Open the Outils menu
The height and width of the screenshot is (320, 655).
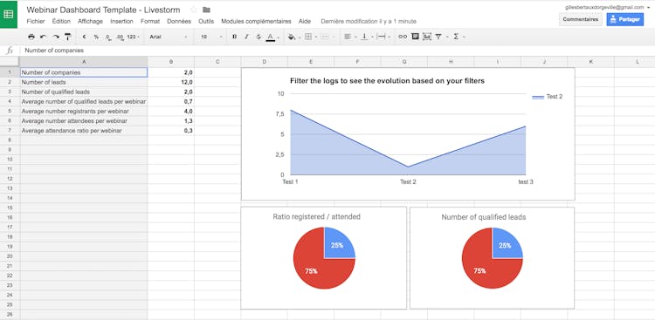coord(206,21)
